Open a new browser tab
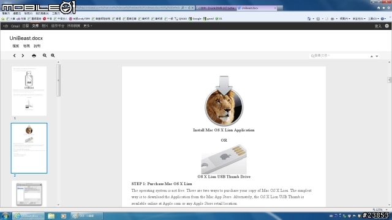 (281, 8)
